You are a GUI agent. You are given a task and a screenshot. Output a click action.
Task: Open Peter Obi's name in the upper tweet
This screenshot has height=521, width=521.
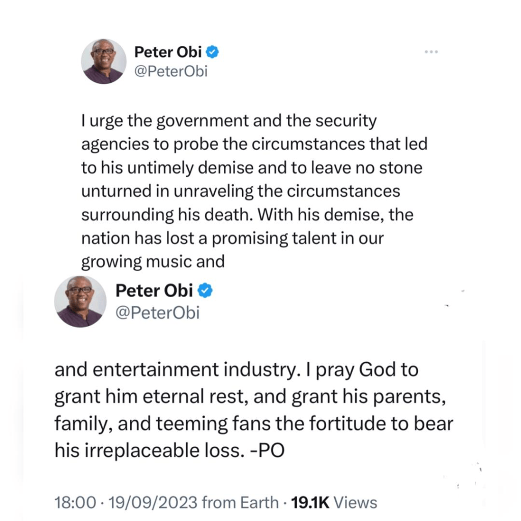168,52
